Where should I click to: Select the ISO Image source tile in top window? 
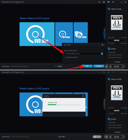coord(64,33)
